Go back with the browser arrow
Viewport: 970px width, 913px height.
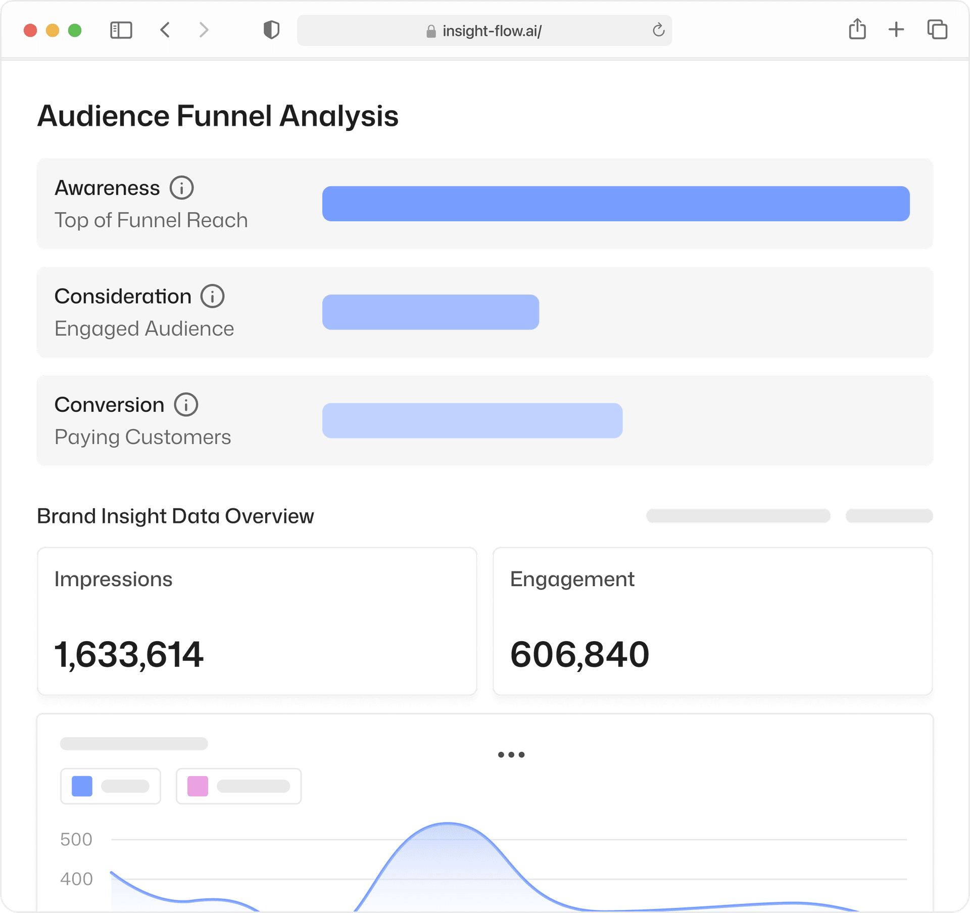coord(165,30)
